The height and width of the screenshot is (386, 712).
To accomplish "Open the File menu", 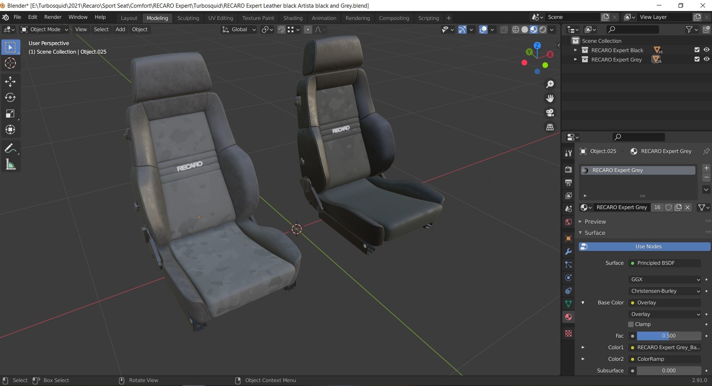I will tap(17, 17).
